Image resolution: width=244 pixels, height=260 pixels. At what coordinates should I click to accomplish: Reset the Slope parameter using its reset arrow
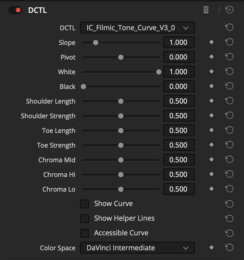click(230, 42)
